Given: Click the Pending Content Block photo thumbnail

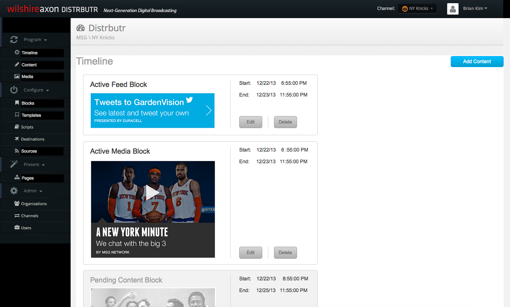Looking at the screenshot, I should [153, 297].
